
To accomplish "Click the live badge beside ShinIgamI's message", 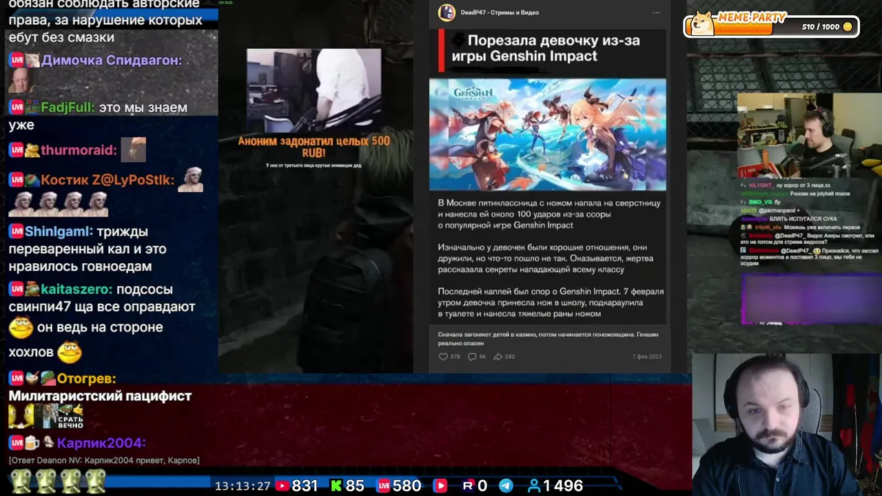I will (x=16, y=231).
